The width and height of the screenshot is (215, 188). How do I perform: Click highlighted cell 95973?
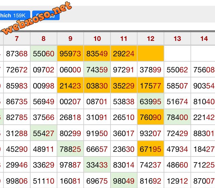click(x=70, y=54)
